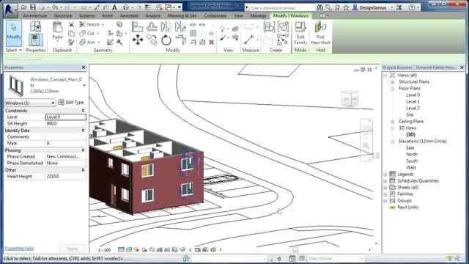Open Visual Style options in view control bar

point(129,249)
